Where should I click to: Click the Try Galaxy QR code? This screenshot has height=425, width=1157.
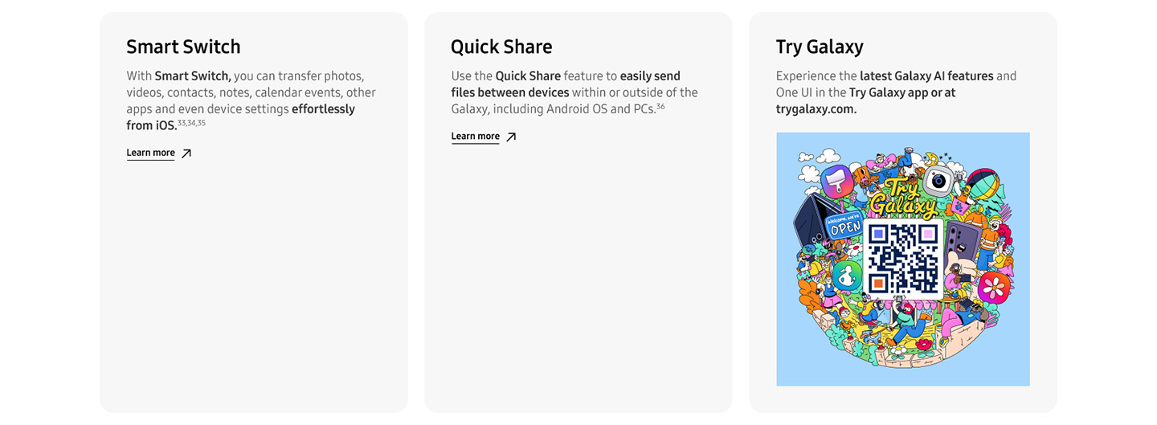tap(903, 257)
